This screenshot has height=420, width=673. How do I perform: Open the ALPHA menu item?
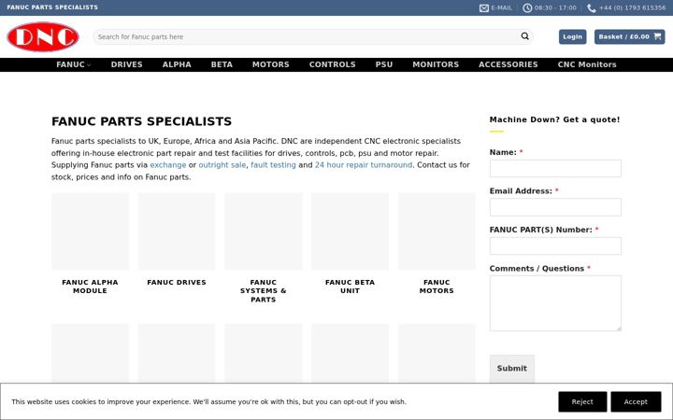click(177, 64)
